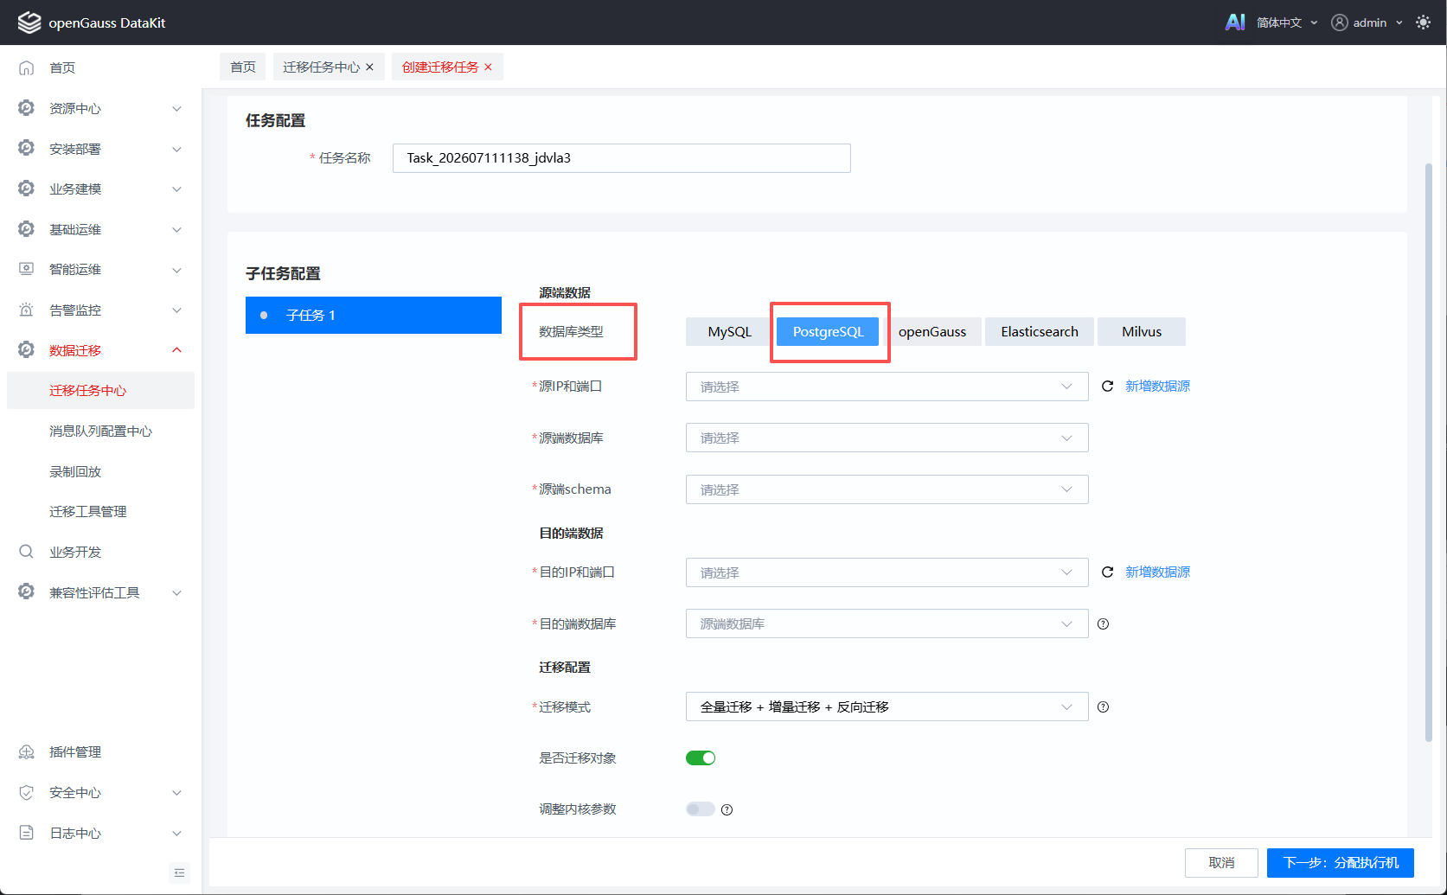Viewport: 1447px width, 895px height.
Task: Click the home icon beside 首页
Action: (27, 67)
